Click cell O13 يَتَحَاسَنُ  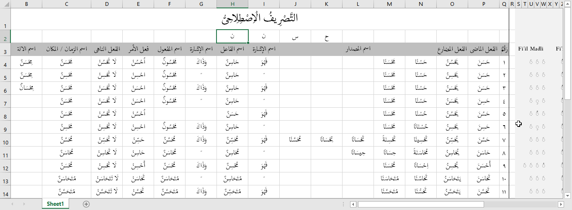tap(452, 179)
